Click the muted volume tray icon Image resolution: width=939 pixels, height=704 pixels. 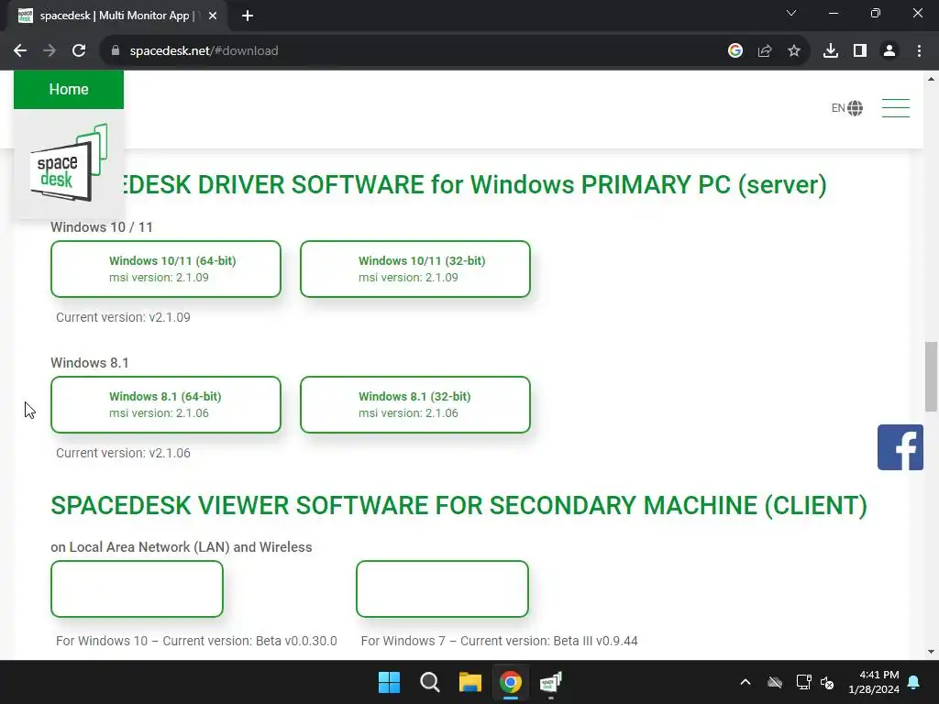[828, 682]
